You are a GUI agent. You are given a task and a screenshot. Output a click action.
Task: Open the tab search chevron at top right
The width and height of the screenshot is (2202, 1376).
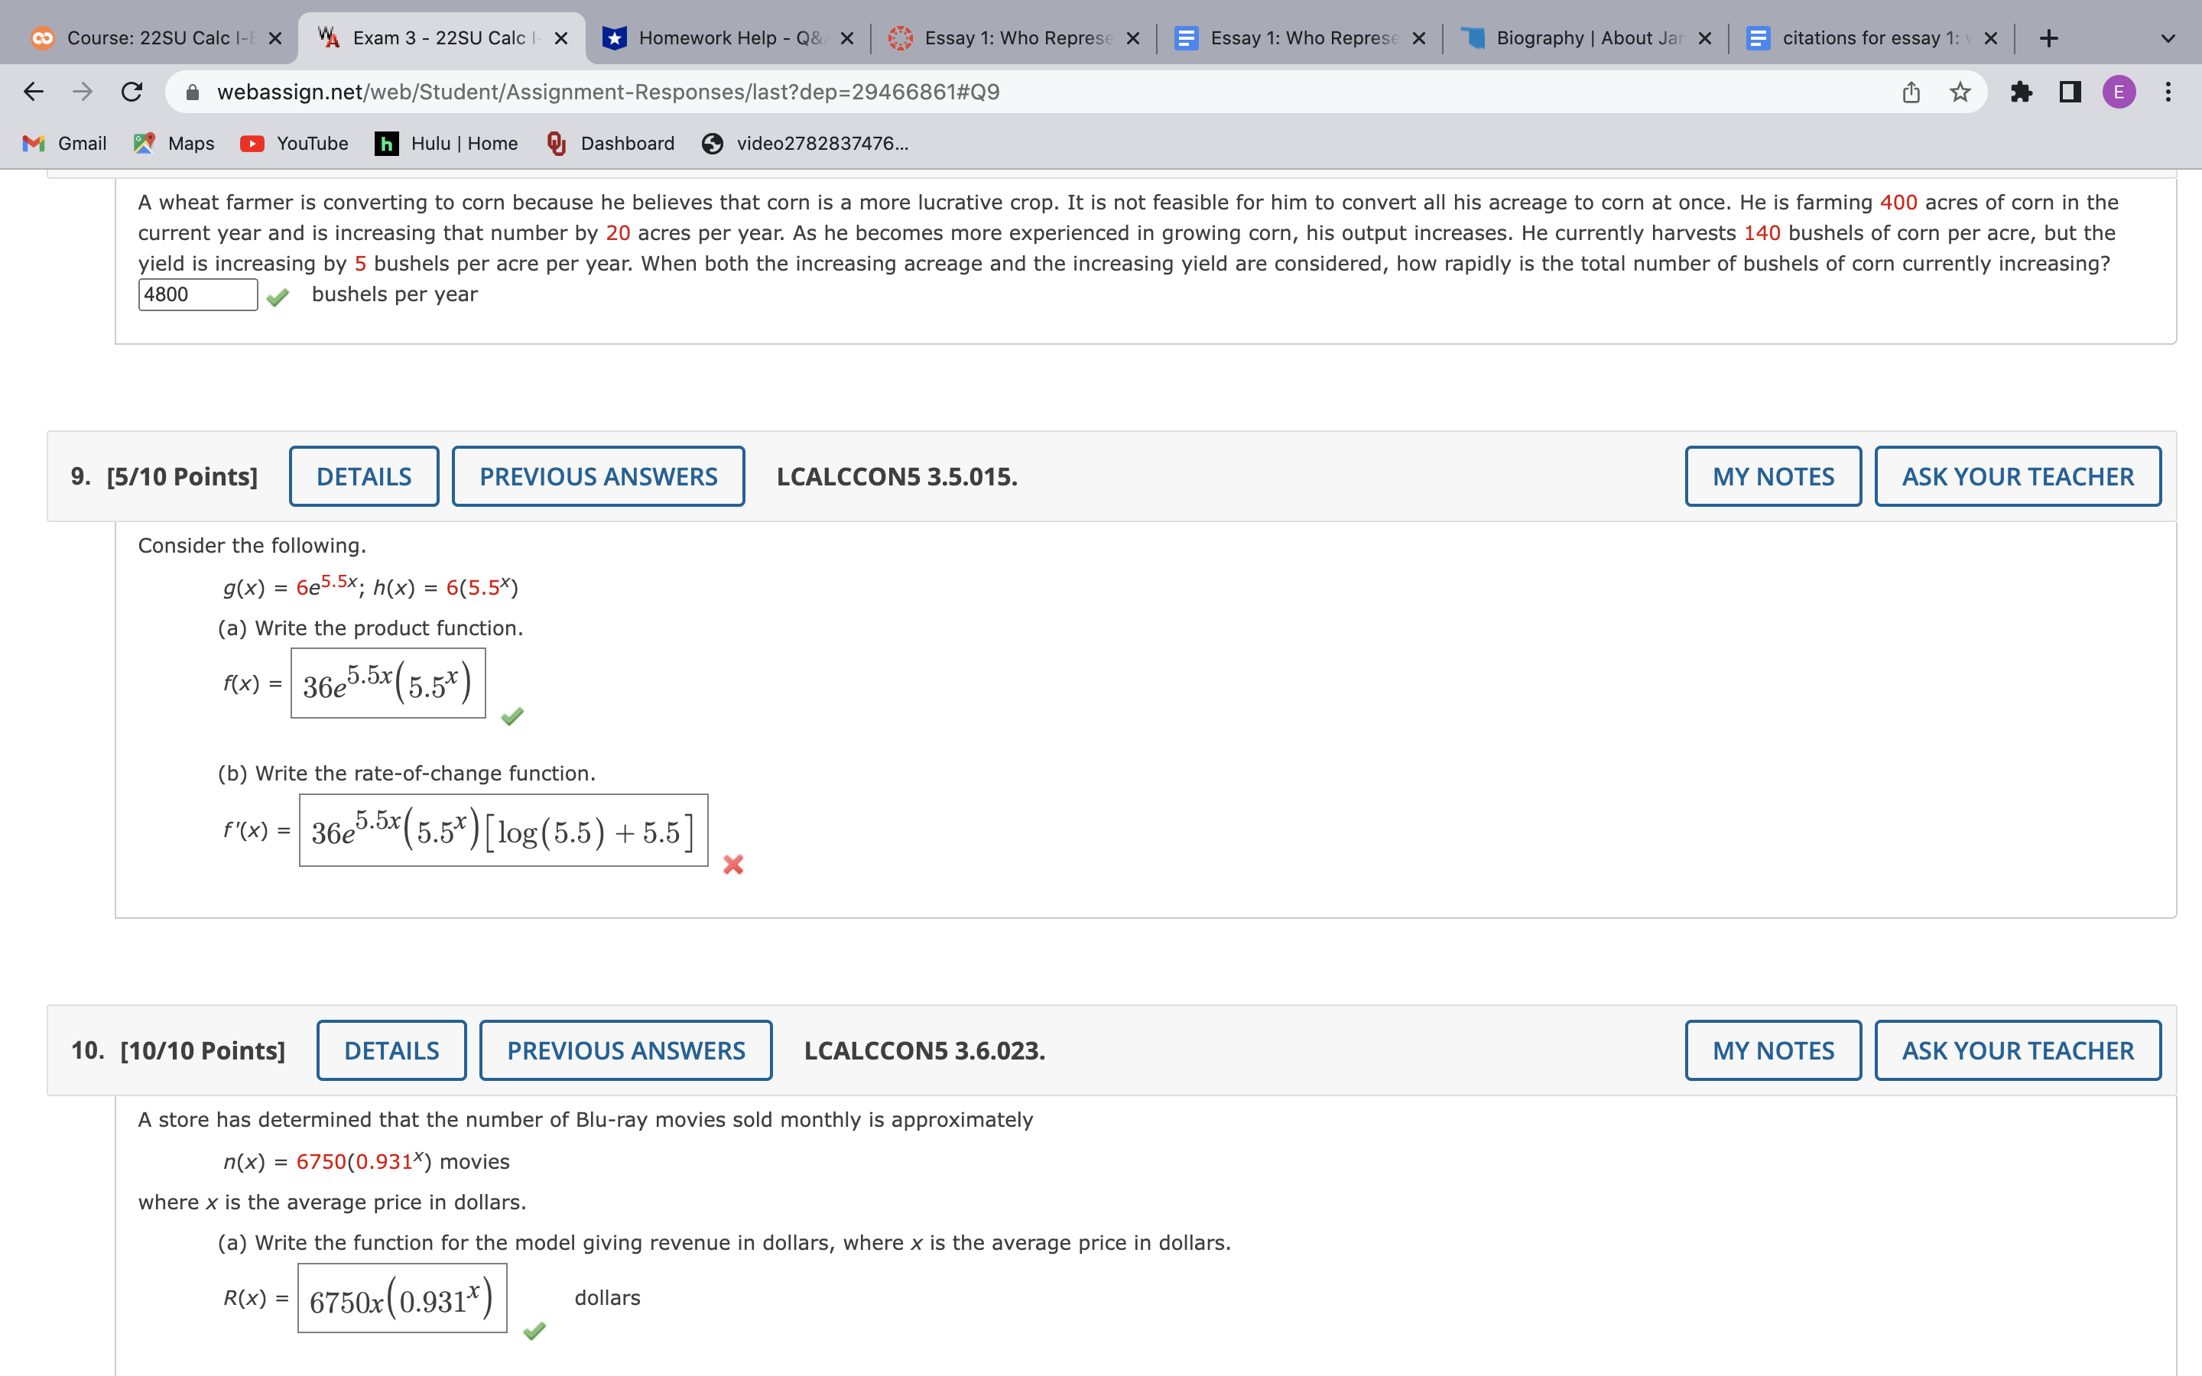tap(2168, 37)
